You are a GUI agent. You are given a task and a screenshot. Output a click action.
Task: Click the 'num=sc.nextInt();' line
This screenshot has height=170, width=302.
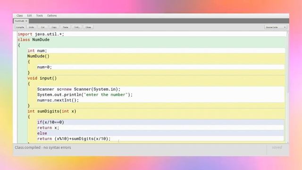click(58, 100)
